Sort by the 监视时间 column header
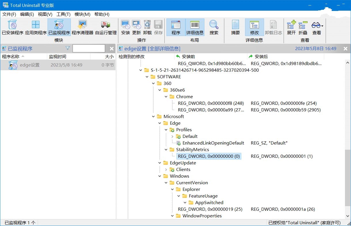 pyautogui.click(x=69, y=57)
